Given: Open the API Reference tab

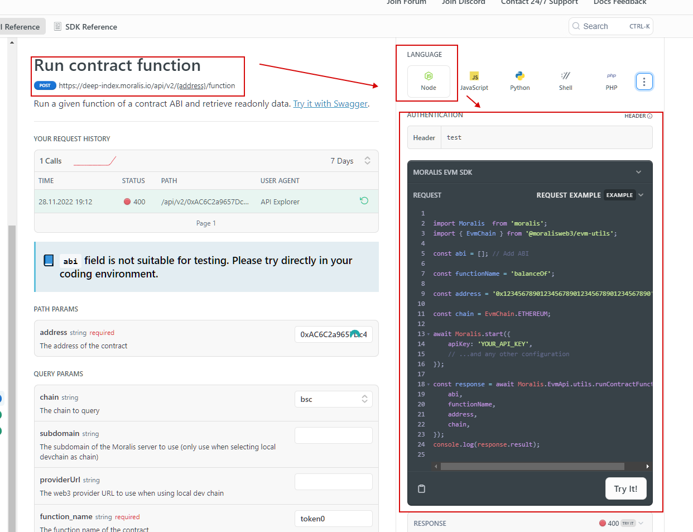Looking at the screenshot, I should [21, 26].
